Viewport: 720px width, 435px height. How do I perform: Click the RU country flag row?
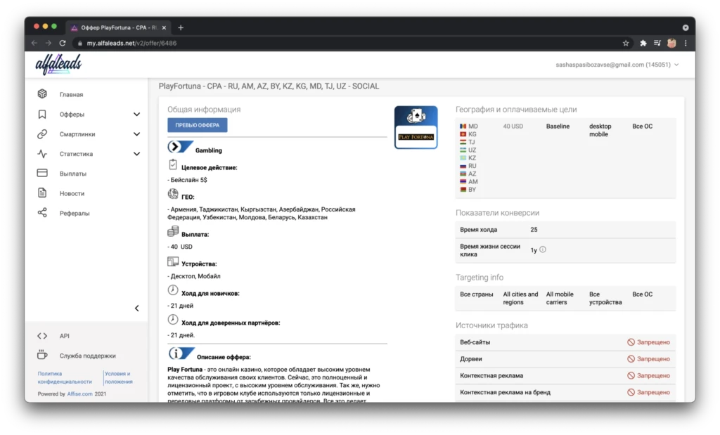coord(468,166)
